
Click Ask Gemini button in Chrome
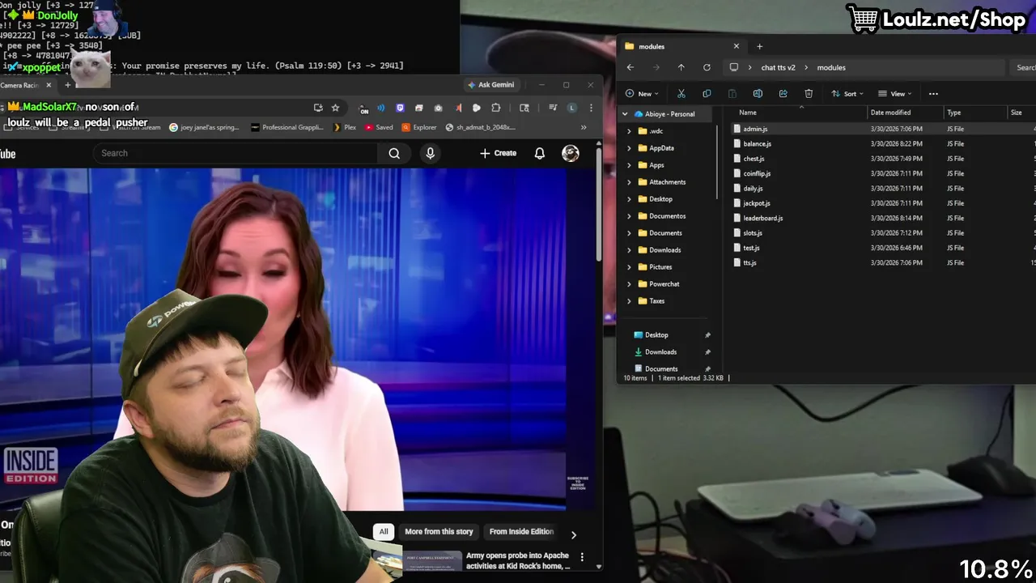coord(490,84)
